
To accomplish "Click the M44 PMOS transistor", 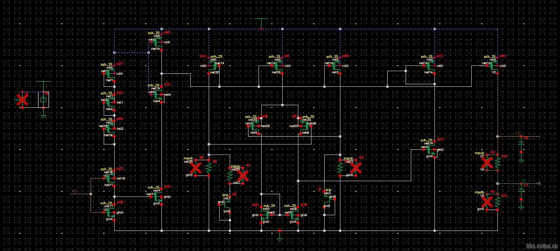I will [493, 65].
